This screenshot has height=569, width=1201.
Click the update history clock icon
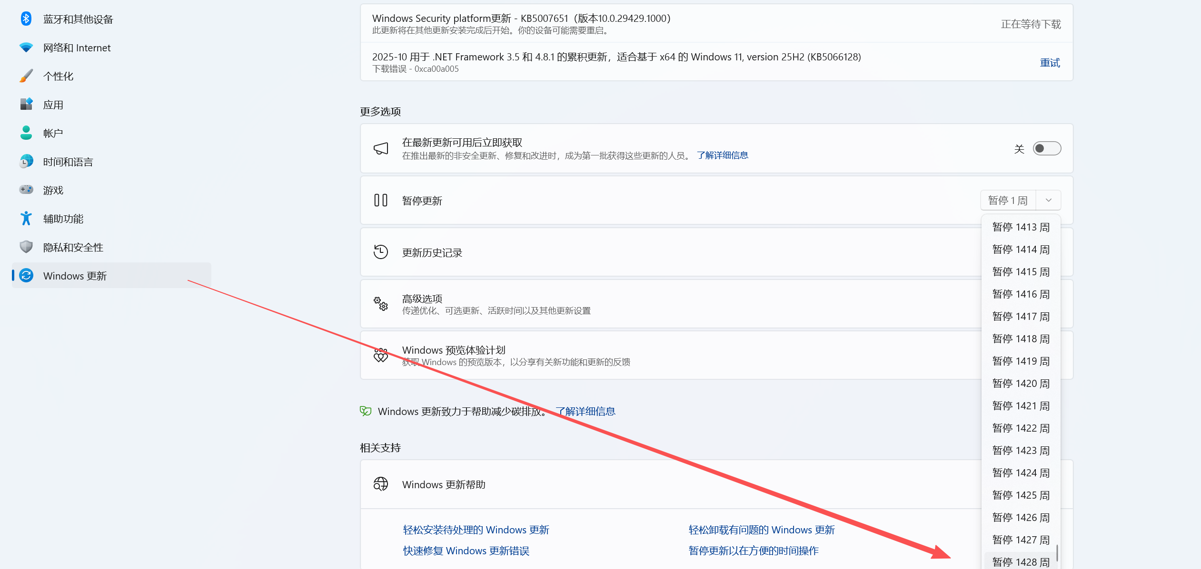coord(380,252)
